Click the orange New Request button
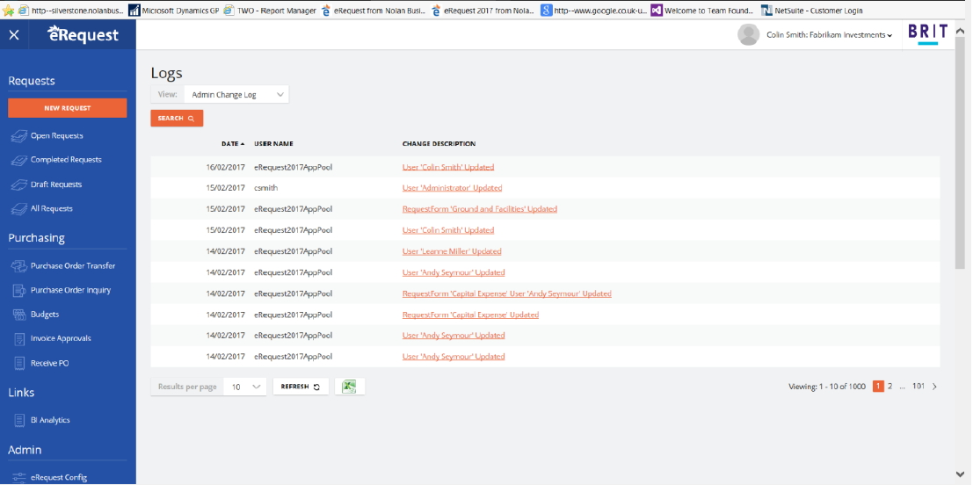 (68, 108)
